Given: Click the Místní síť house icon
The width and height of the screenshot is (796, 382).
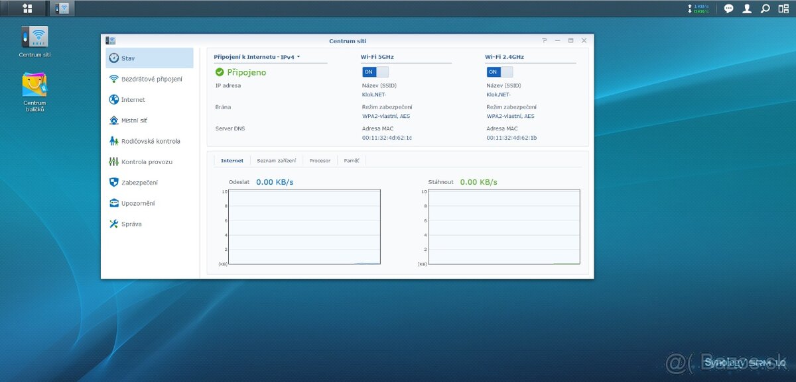Looking at the screenshot, I should [x=114, y=120].
